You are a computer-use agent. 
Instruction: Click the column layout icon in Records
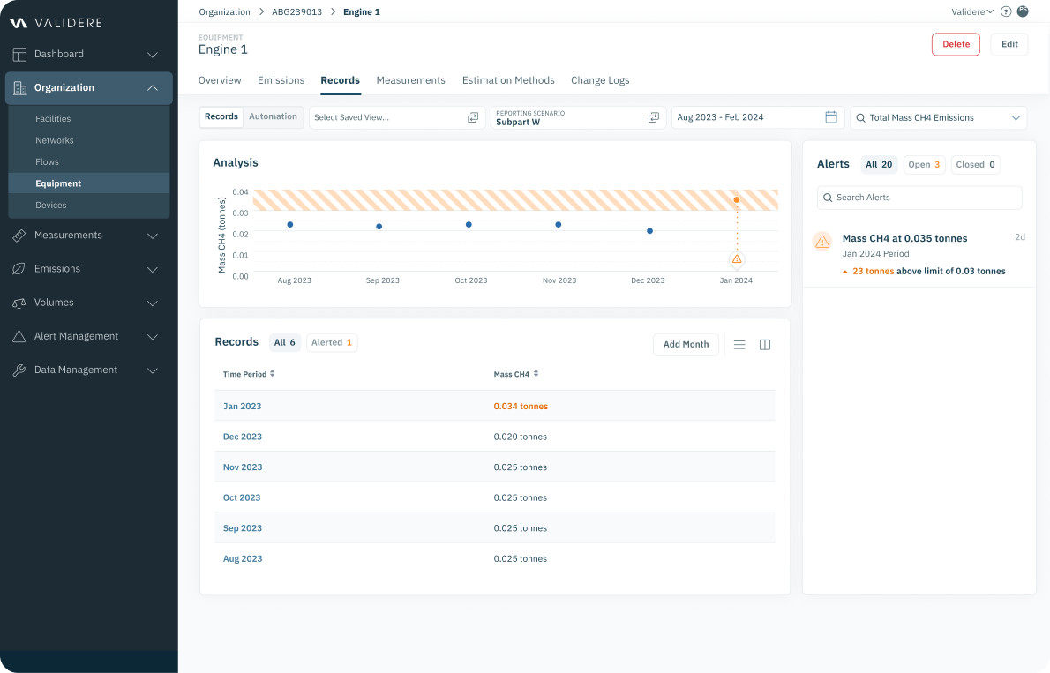point(765,345)
